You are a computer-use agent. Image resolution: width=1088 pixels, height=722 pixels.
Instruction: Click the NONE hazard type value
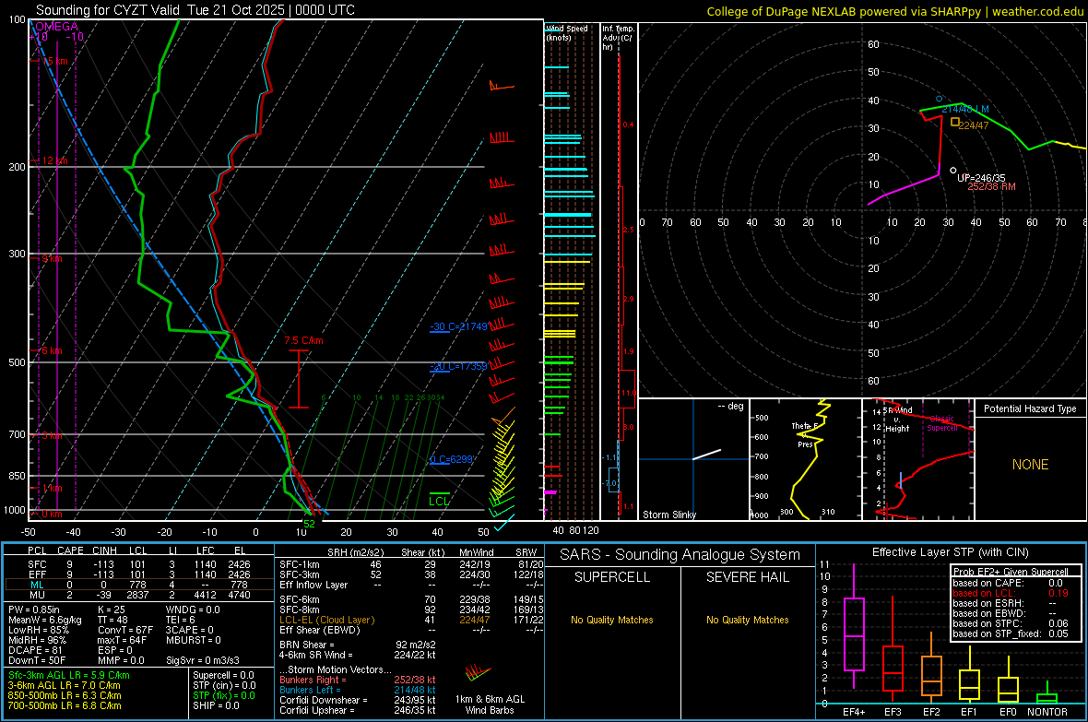pyautogui.click(x=1030, y=465)
